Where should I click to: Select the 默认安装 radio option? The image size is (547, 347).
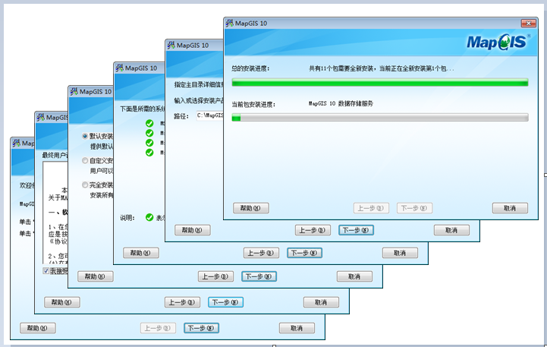[x=85, y=137]
